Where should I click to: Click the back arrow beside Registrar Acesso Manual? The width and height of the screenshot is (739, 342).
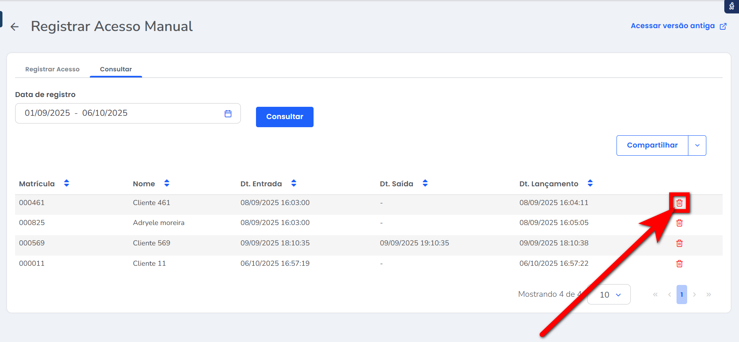(x=15, y=27)
